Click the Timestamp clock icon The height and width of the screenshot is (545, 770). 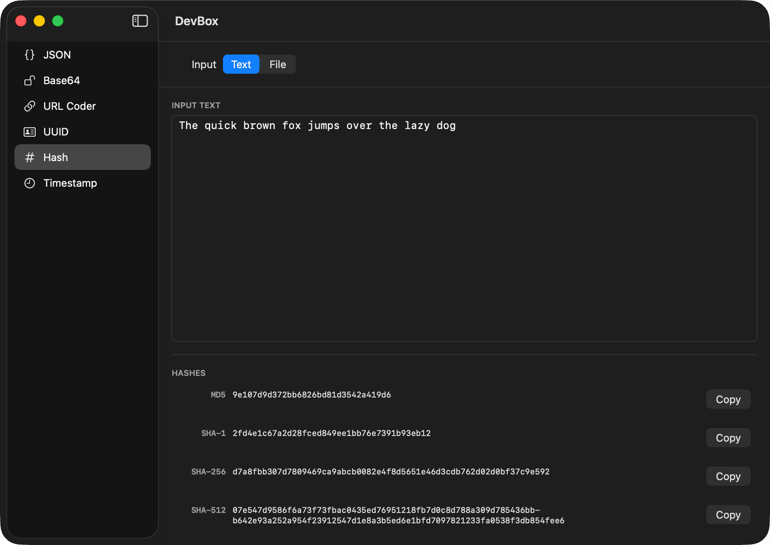point(30,183)
